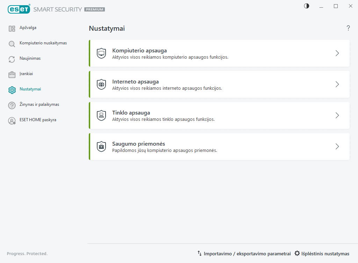Expand Tinklo apsauga with its chevron arrow
Viewport: 358px width, 263px height.
point(337,116)
